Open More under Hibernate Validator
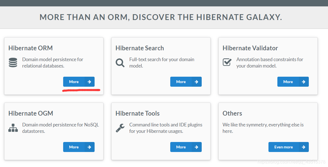328x167 pixels. tap(293, 82)
